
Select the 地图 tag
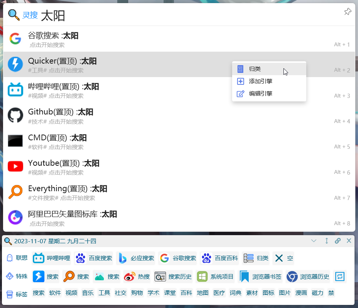tap(203, 293)
